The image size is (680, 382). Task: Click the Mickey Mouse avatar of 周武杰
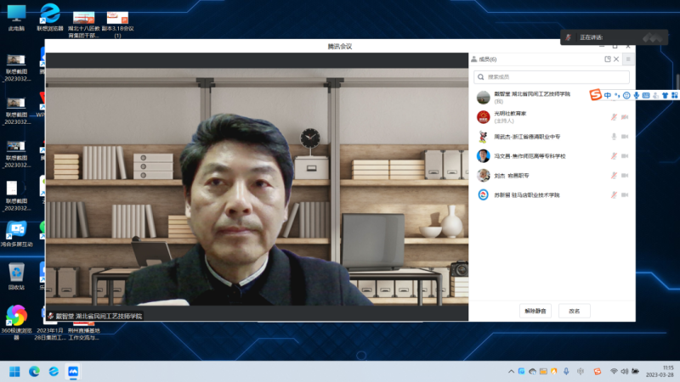tap(483, 137)
